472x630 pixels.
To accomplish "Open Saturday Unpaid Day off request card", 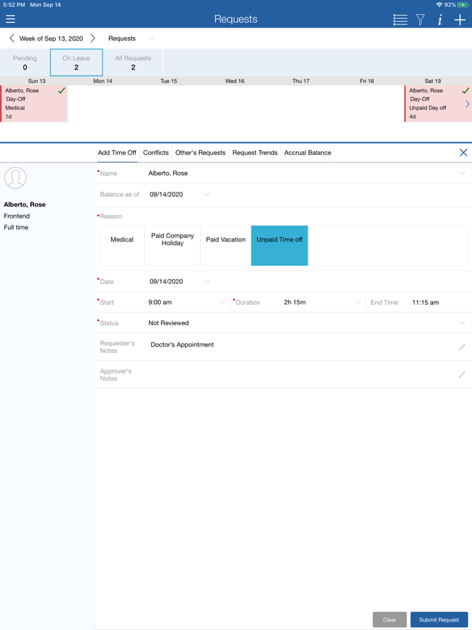I will pyautogui.click(x=438, y=104).
